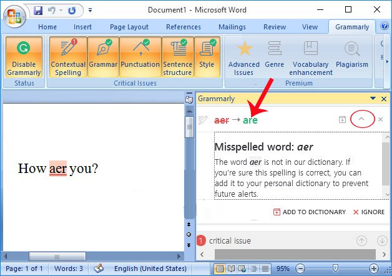Switch to Print Layout view
This screenshot has height=276, width=392.
pyautogui.click(x=220, y=269)
